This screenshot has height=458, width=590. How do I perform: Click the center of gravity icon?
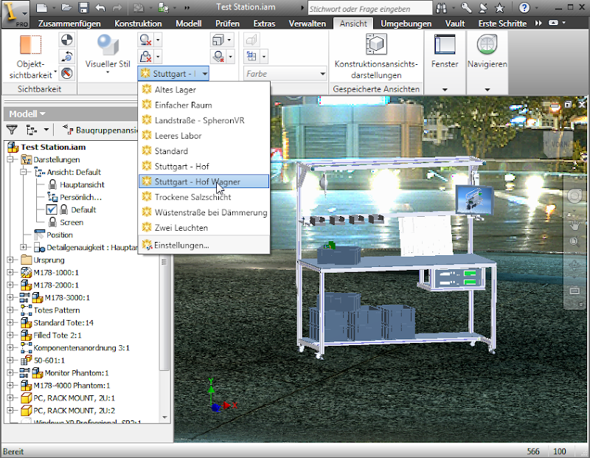pyautogui.click(x=66, y=40)
